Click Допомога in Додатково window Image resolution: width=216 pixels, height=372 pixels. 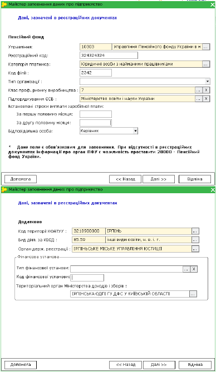pyautogui.click(x=21, y=365)
